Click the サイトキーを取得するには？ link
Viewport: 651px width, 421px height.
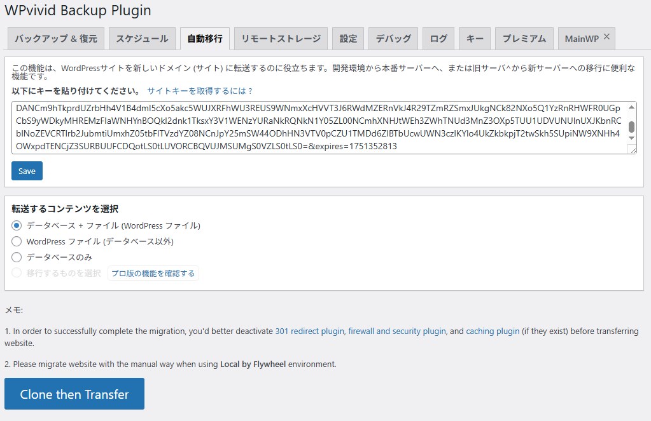pos(200,91)
